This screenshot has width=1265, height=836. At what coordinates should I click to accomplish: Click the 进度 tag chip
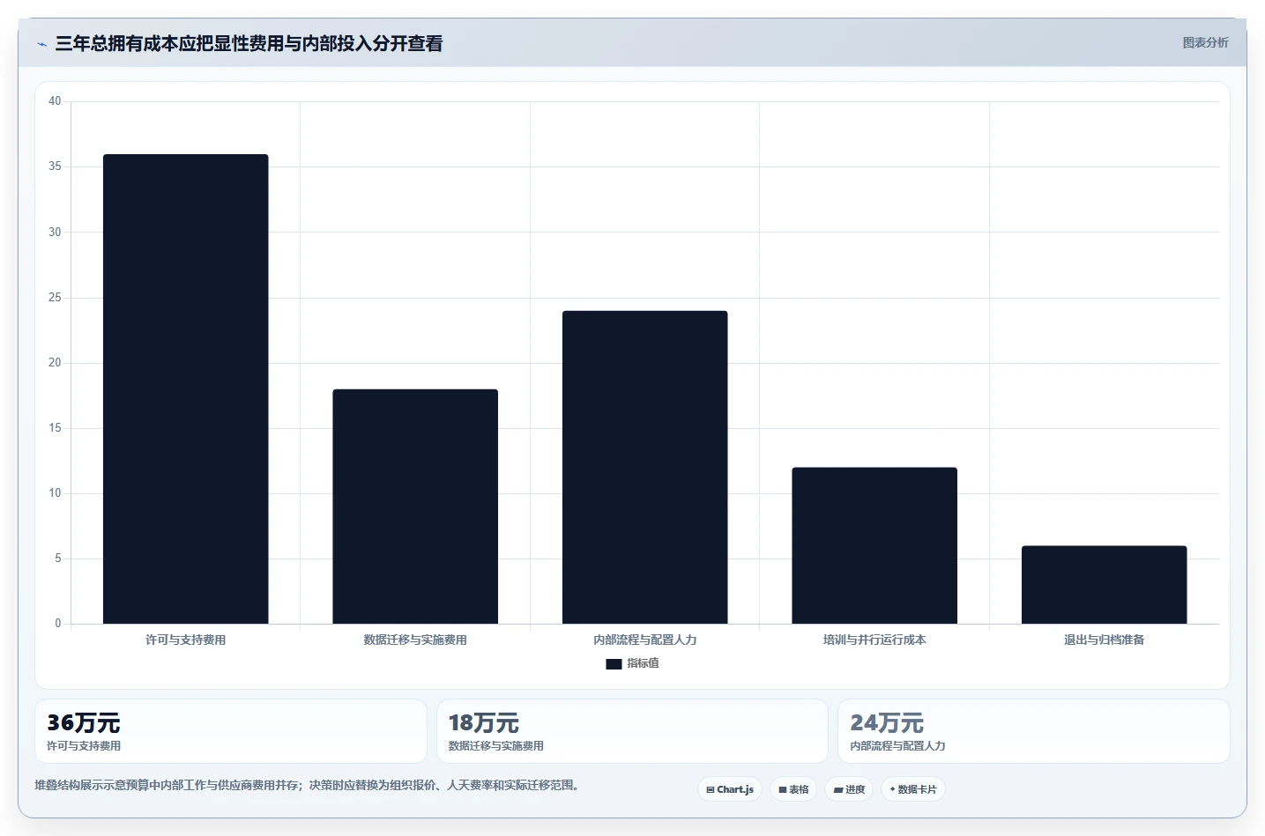click(x=849, y=789)
